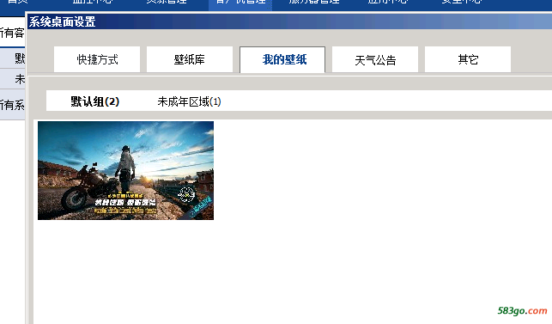Select the 默认组(2) wallpaper group
Image resolution: width=552 pixels, height=324 pixels.
[95, 101]
